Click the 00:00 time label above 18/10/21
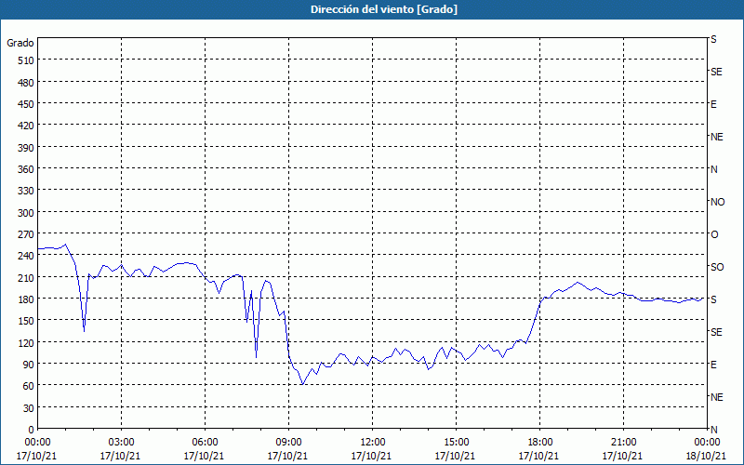Viewport: 744px width, 465px height. (707, 443)
